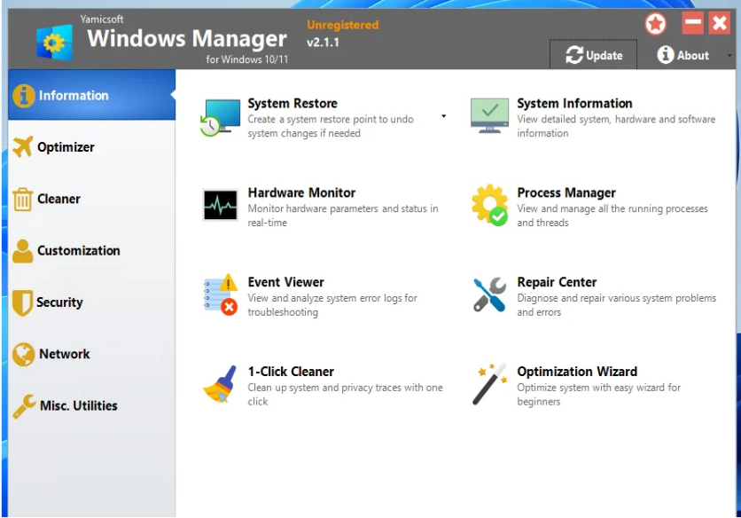
Task: Click the Hardware Monitor pulse icon
Action: [x=220, y=205]
